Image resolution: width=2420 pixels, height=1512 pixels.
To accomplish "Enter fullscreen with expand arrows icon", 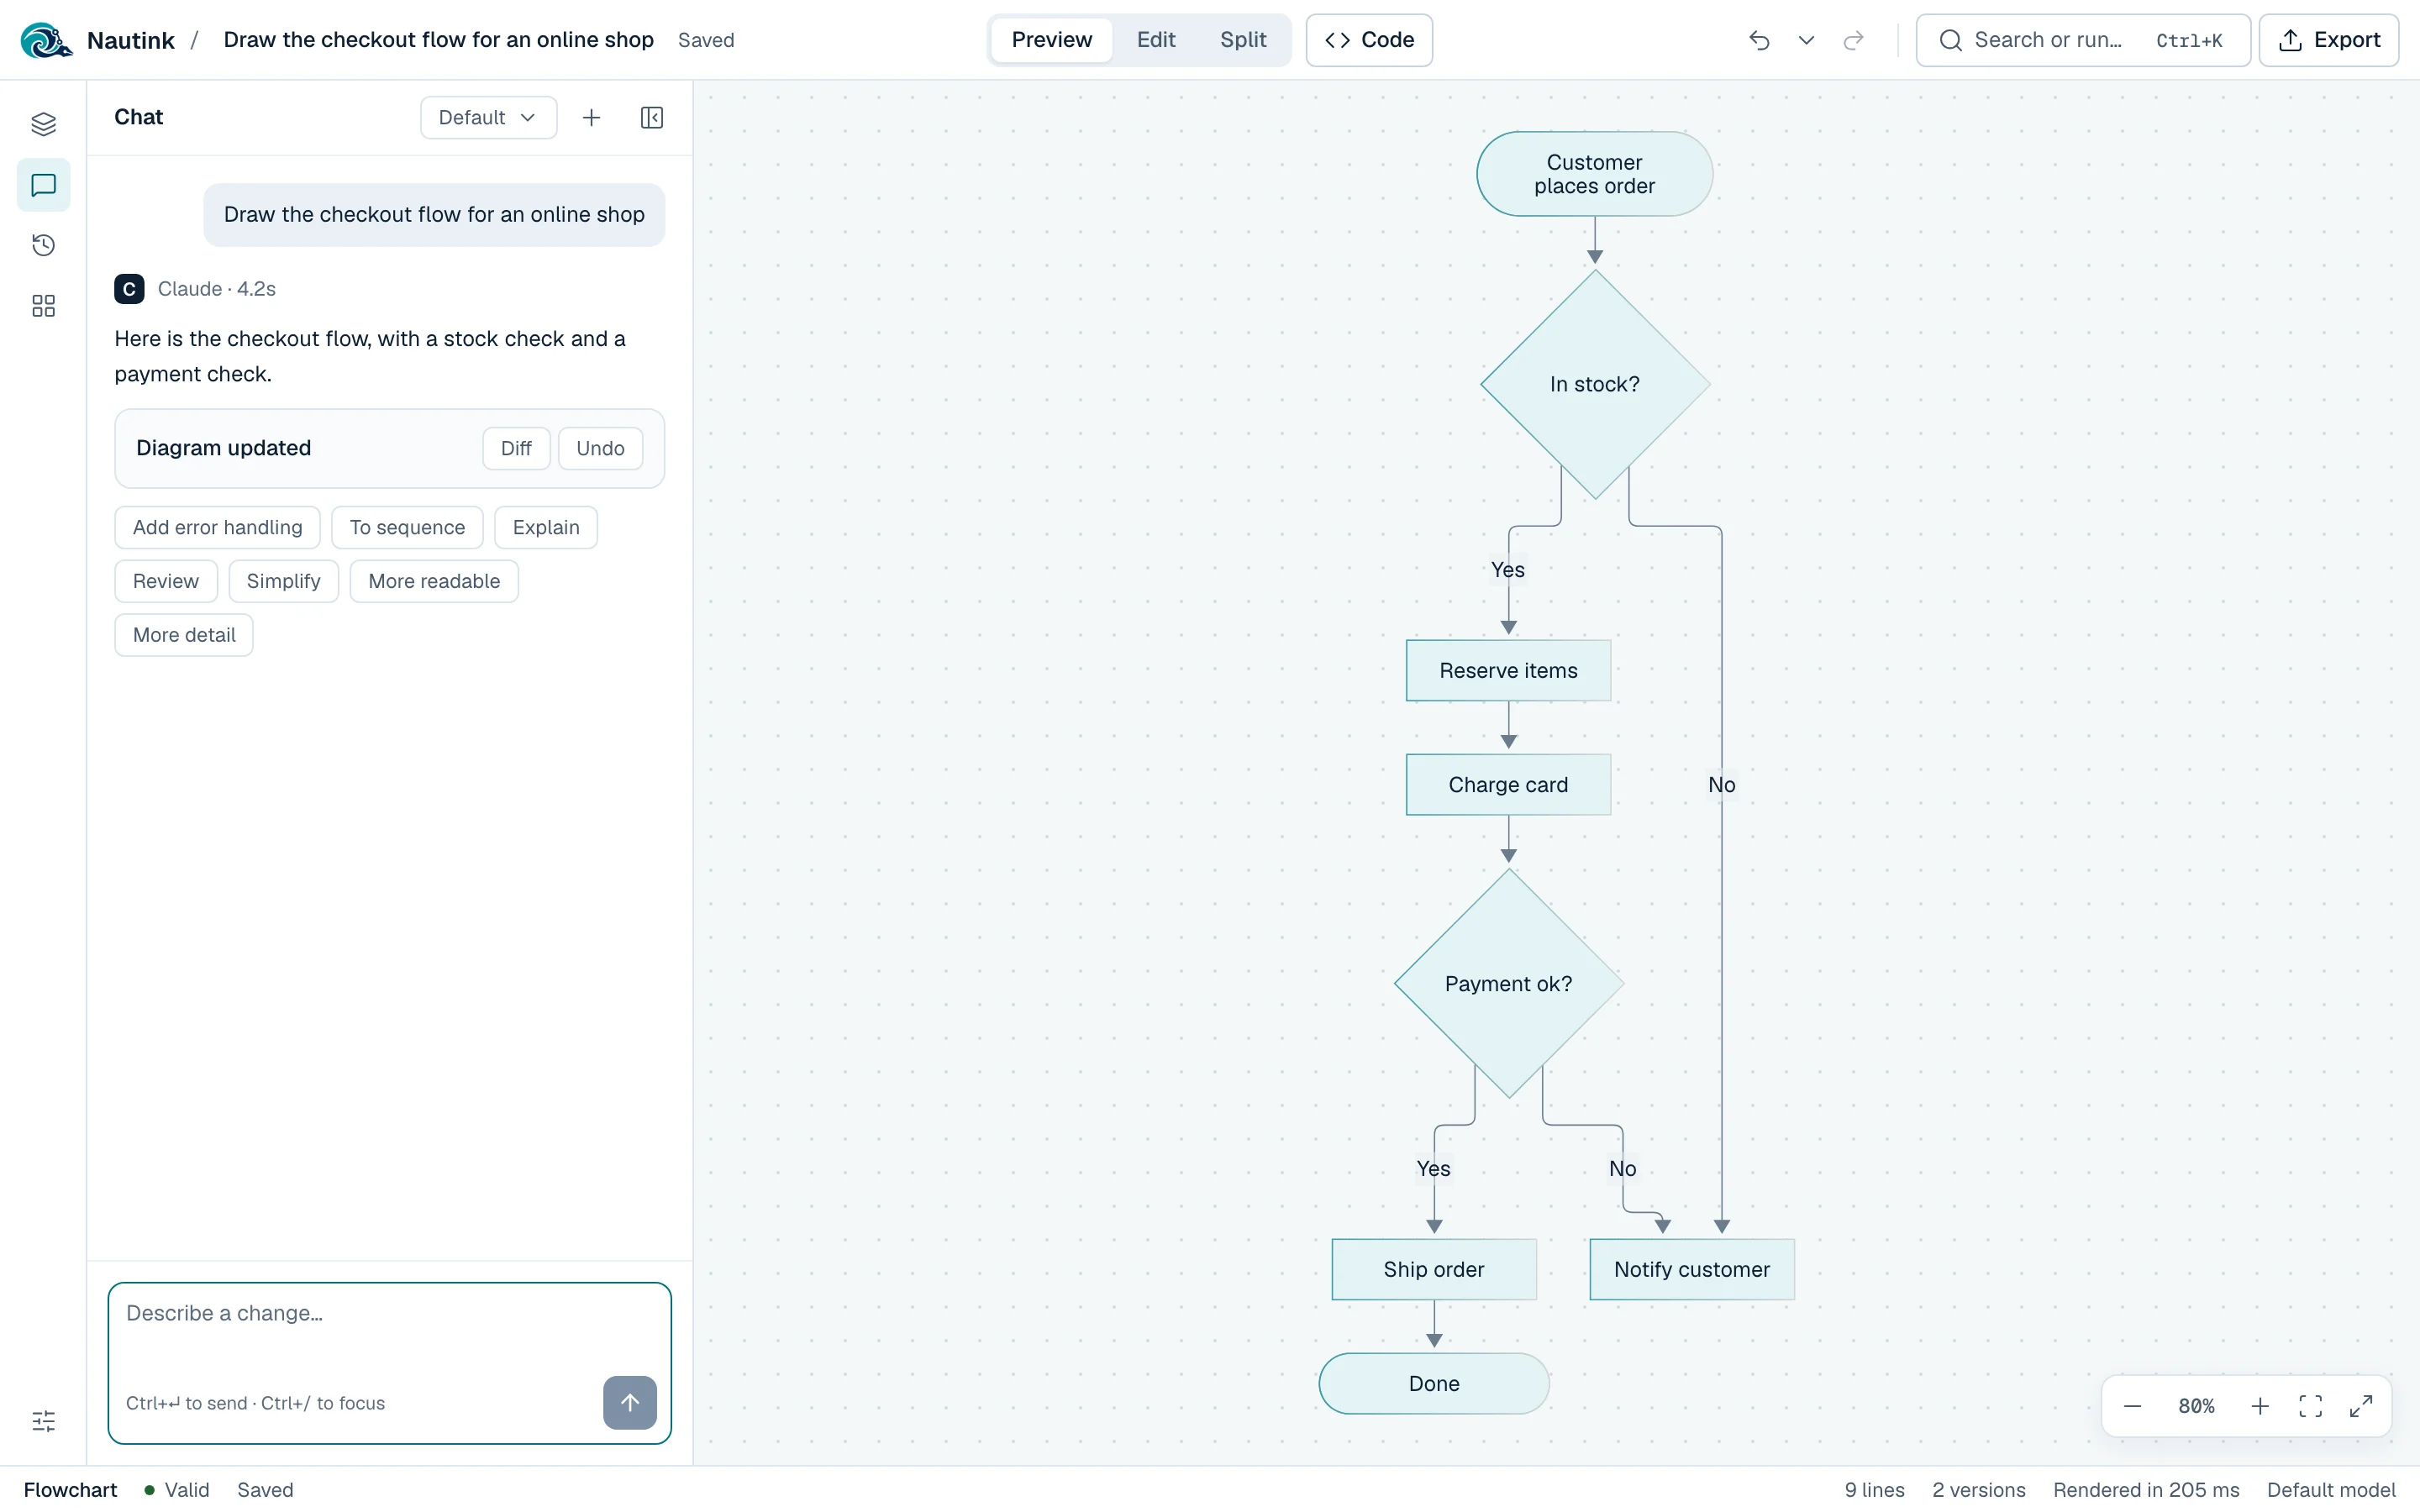I will click(x=2361, y=1406).
